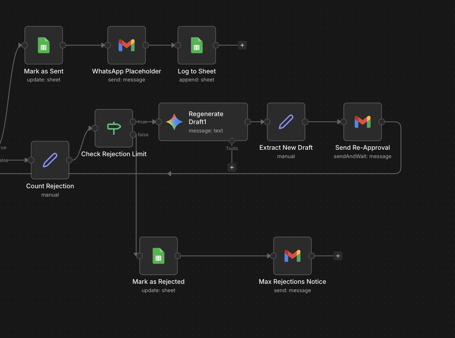455x338 pixels.
Task: Click the Tools diamond connector on Regenerate Draft1
Action: point(232,141)
